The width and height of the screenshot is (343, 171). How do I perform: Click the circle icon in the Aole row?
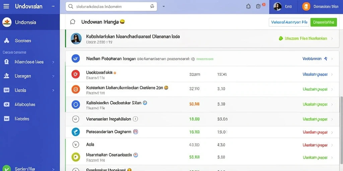pos(75,144)
